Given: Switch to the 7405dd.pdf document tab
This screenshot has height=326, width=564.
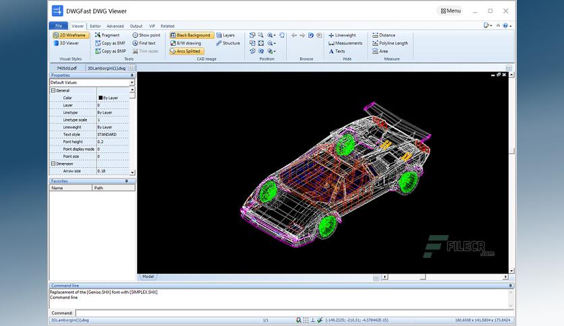Looking at the screenshot, I should [67, 68].
